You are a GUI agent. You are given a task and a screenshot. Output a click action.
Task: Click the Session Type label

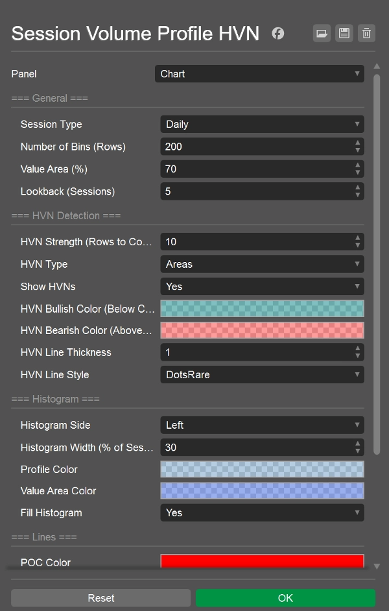tap(51, 125)
